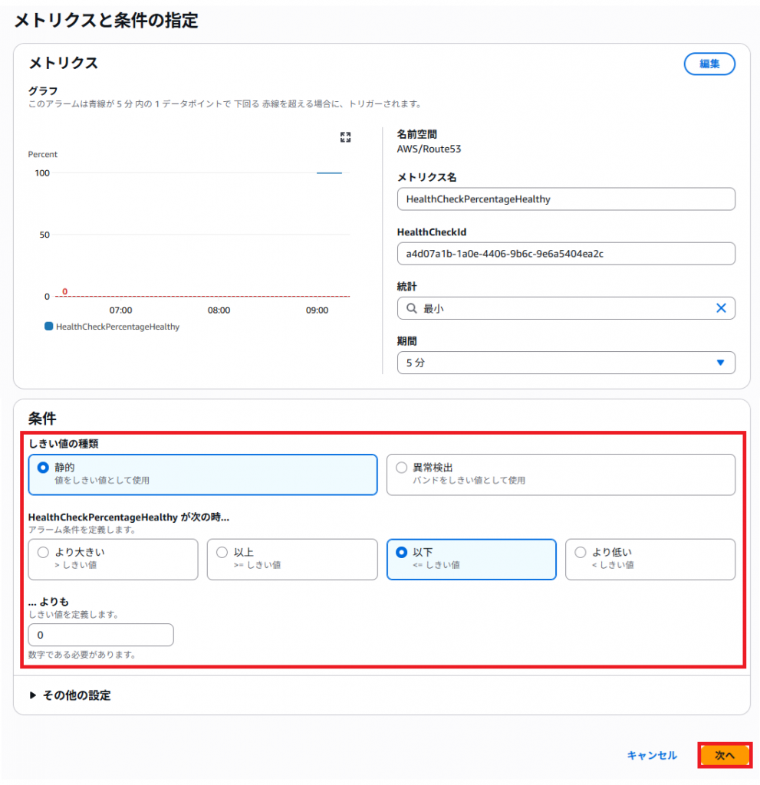Choose the 以下 condition option
Viewport: 760px width, 785px height.
401,552
